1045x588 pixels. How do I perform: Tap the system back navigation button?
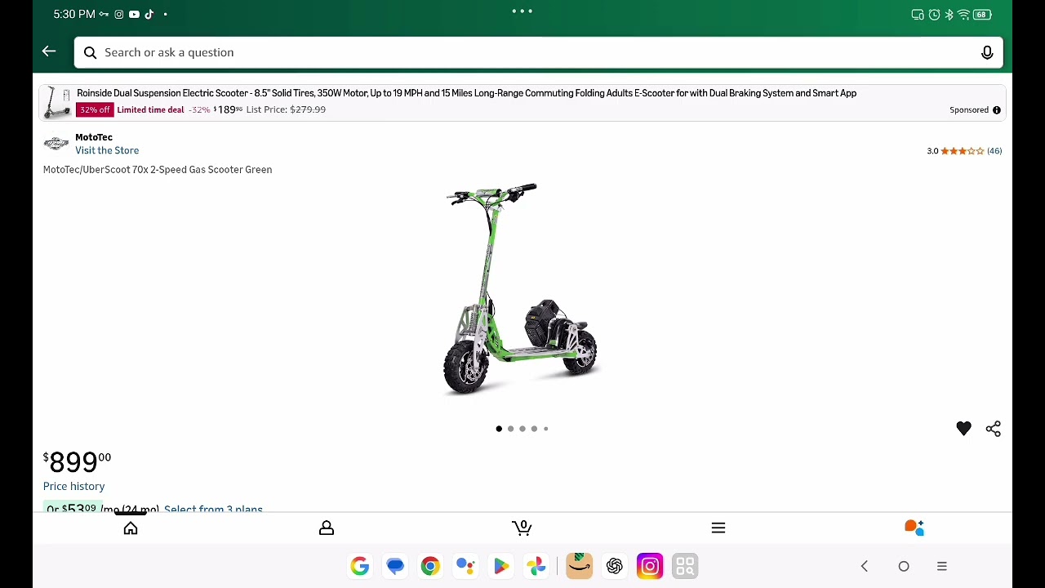coord(865,566)
